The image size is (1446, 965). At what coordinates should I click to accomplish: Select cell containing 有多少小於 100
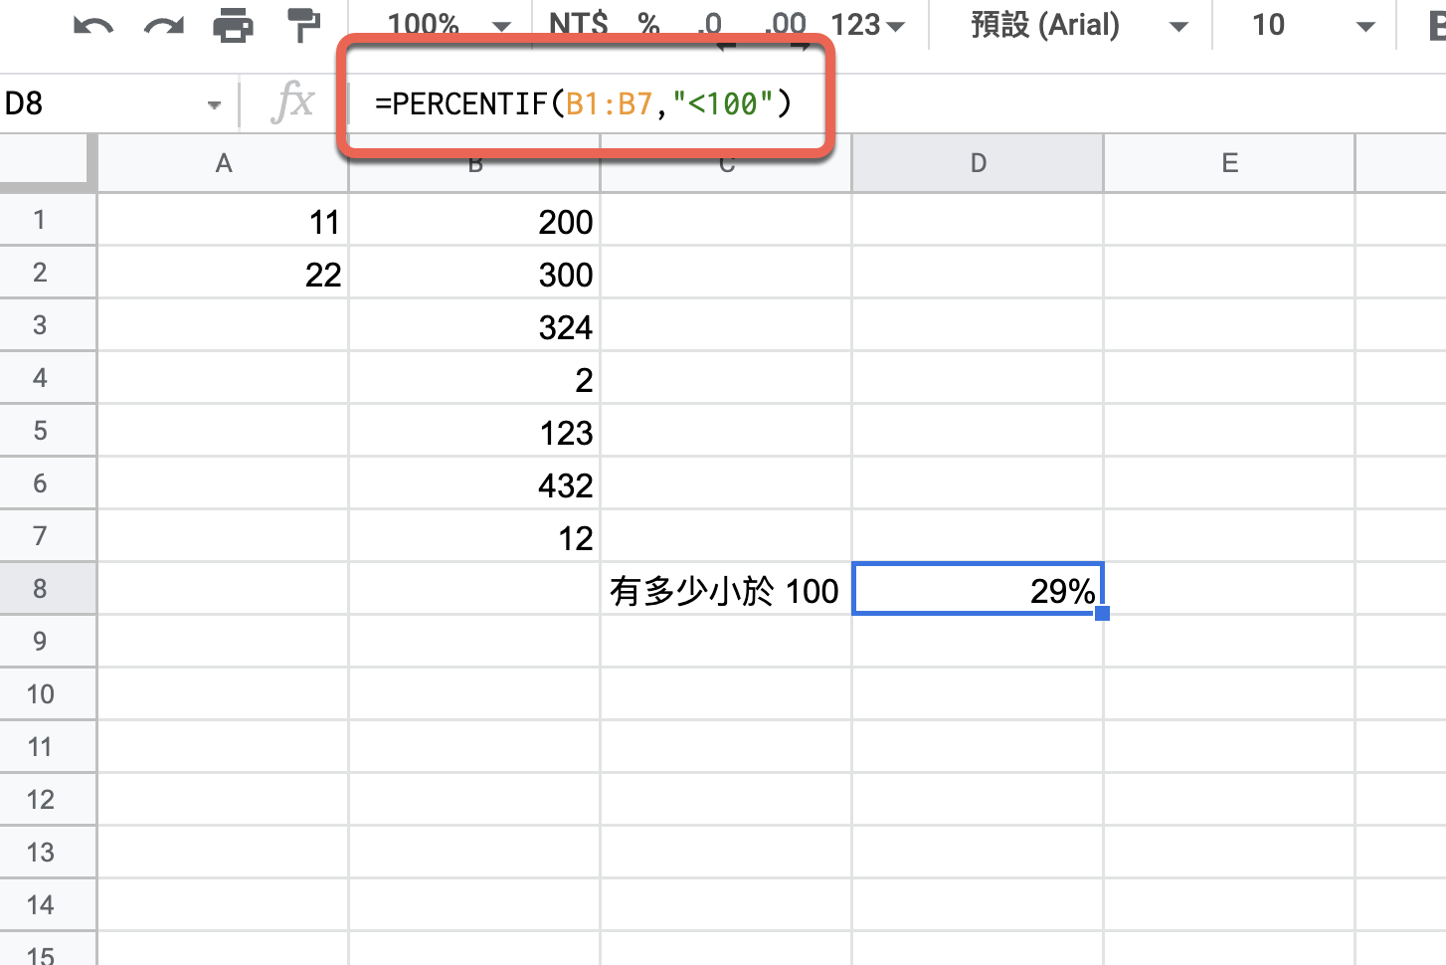pyautogui.click(x=725, y=588)
